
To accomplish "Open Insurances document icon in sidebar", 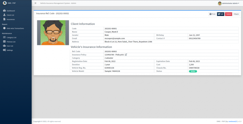I will pos(4,19).
